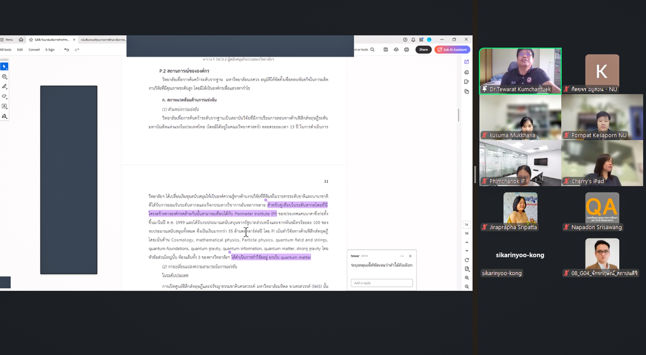
Task: Choose the highlighter pen tool
Action: click(4, 86)
